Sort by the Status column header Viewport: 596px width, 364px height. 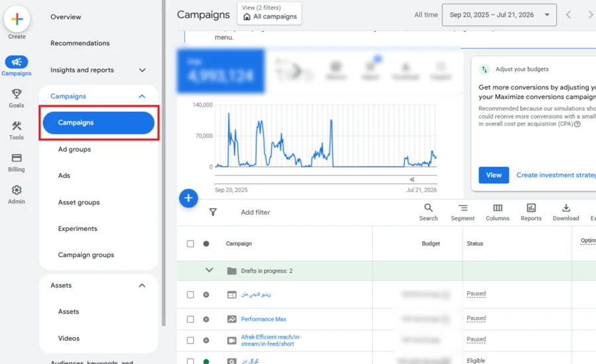click(x=475, y=244)
